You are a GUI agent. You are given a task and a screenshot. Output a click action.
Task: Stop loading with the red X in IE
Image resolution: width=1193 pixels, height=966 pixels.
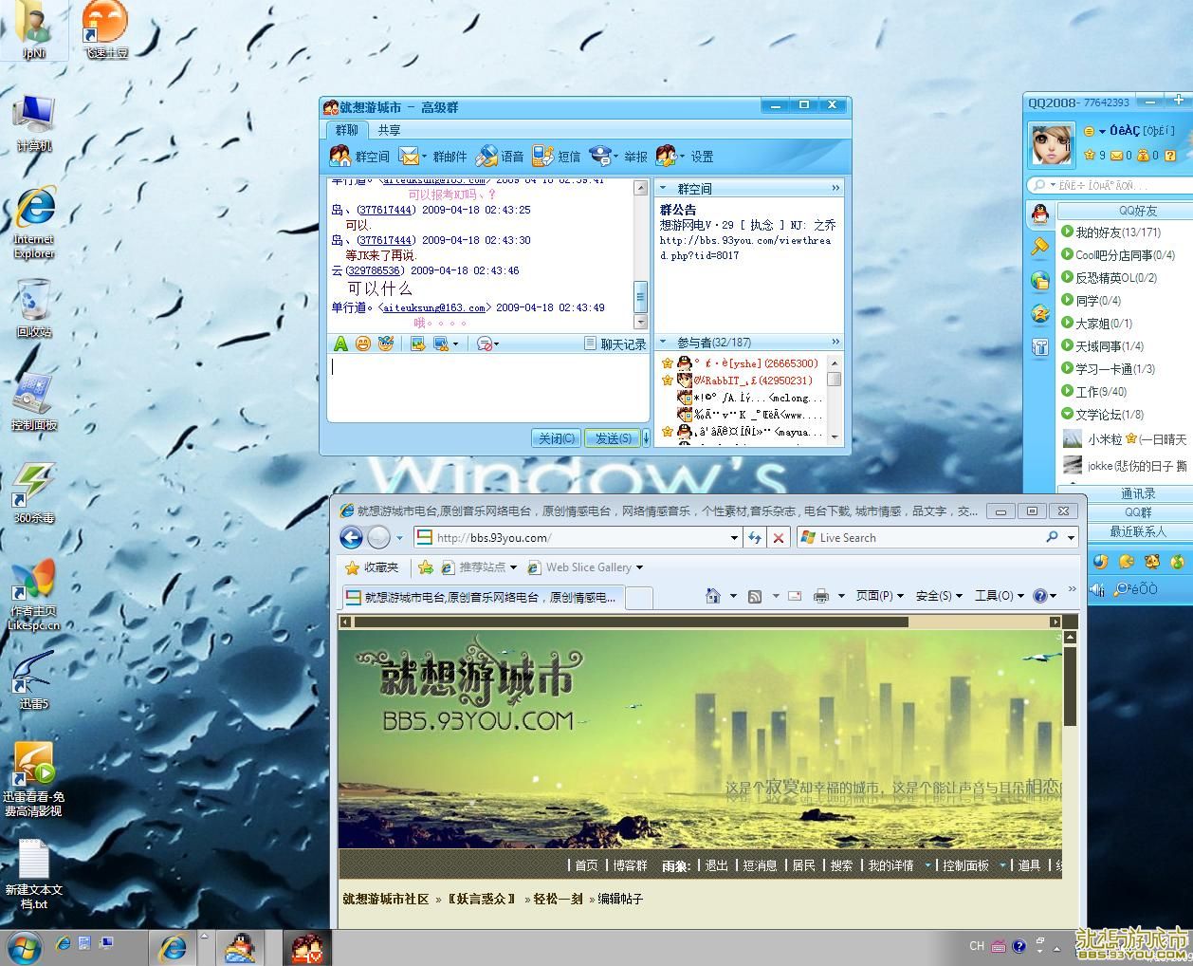coord(779,537)
